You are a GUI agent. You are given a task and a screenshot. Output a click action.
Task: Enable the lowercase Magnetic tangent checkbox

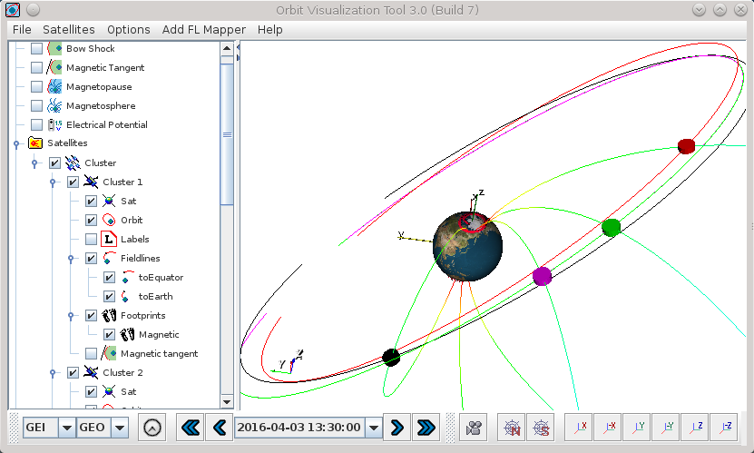click(x=91, y=353)
